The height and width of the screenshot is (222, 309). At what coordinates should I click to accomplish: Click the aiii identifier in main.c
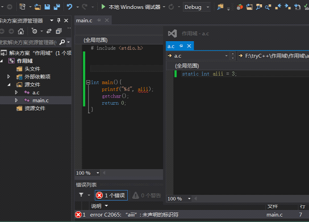click(143, 89)
